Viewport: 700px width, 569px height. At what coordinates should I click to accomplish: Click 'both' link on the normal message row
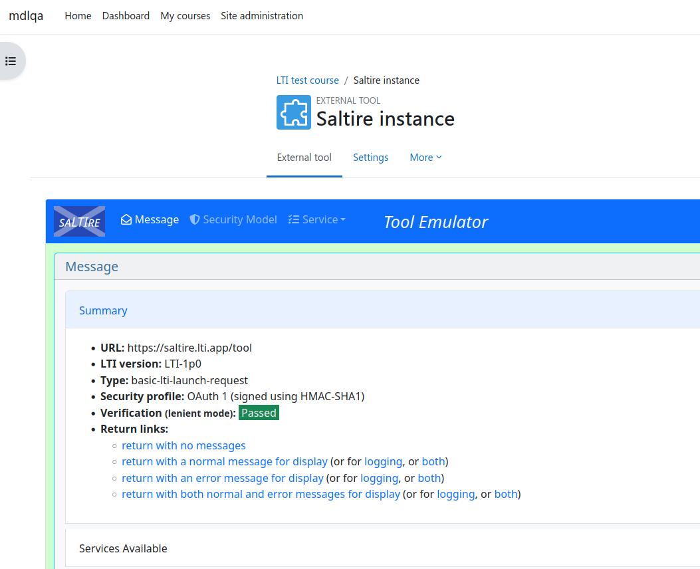pyautogui.click(x=433, y=461)
